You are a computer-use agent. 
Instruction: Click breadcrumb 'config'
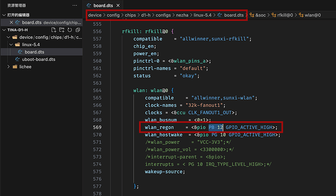tap(113, 15)
